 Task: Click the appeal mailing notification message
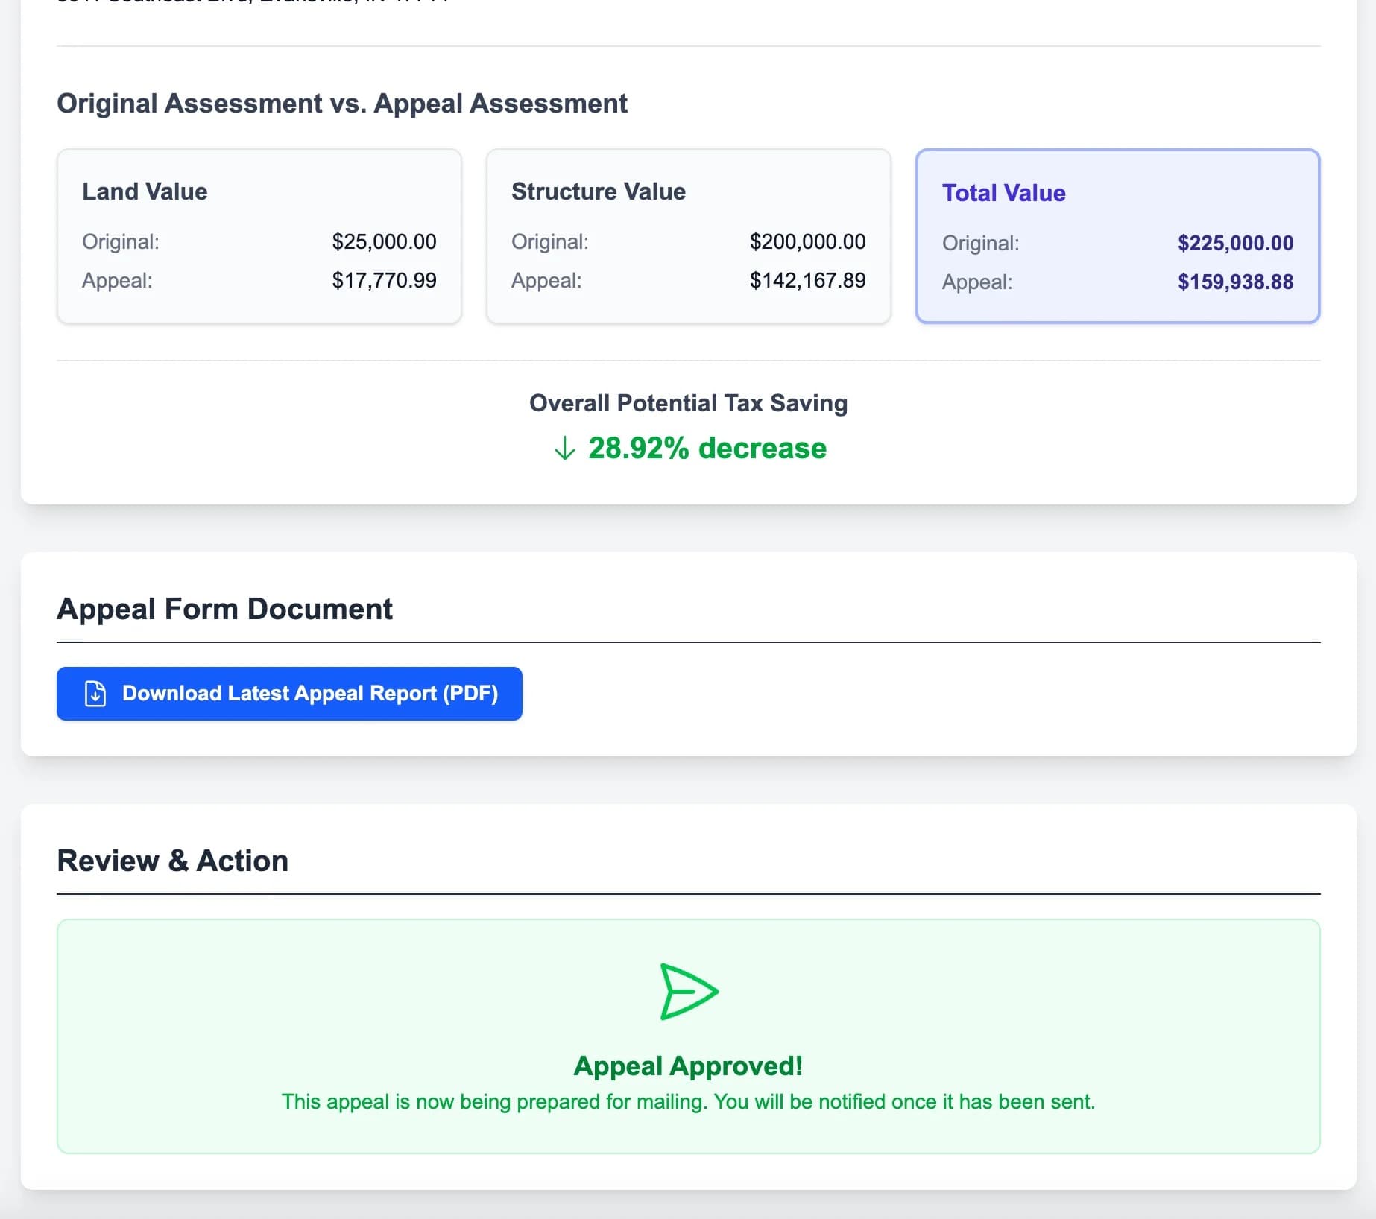(x=688, y=1101)
